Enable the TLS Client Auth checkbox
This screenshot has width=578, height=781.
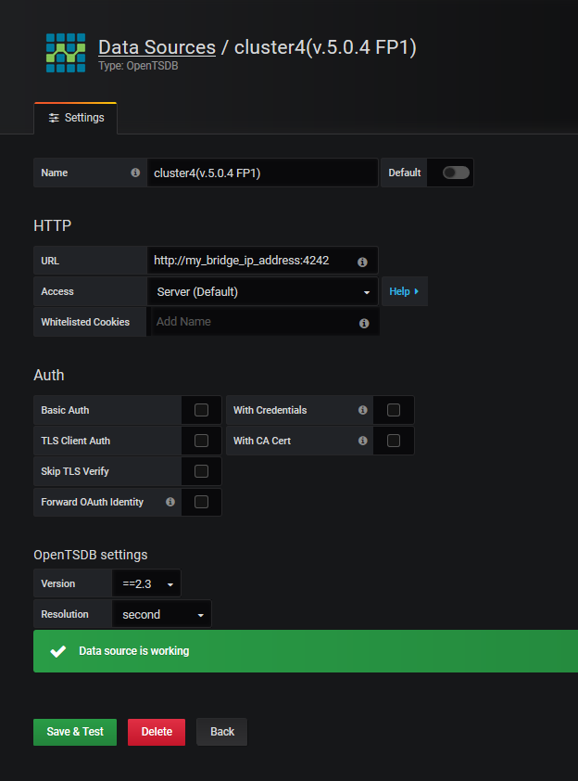pos(201,441)
